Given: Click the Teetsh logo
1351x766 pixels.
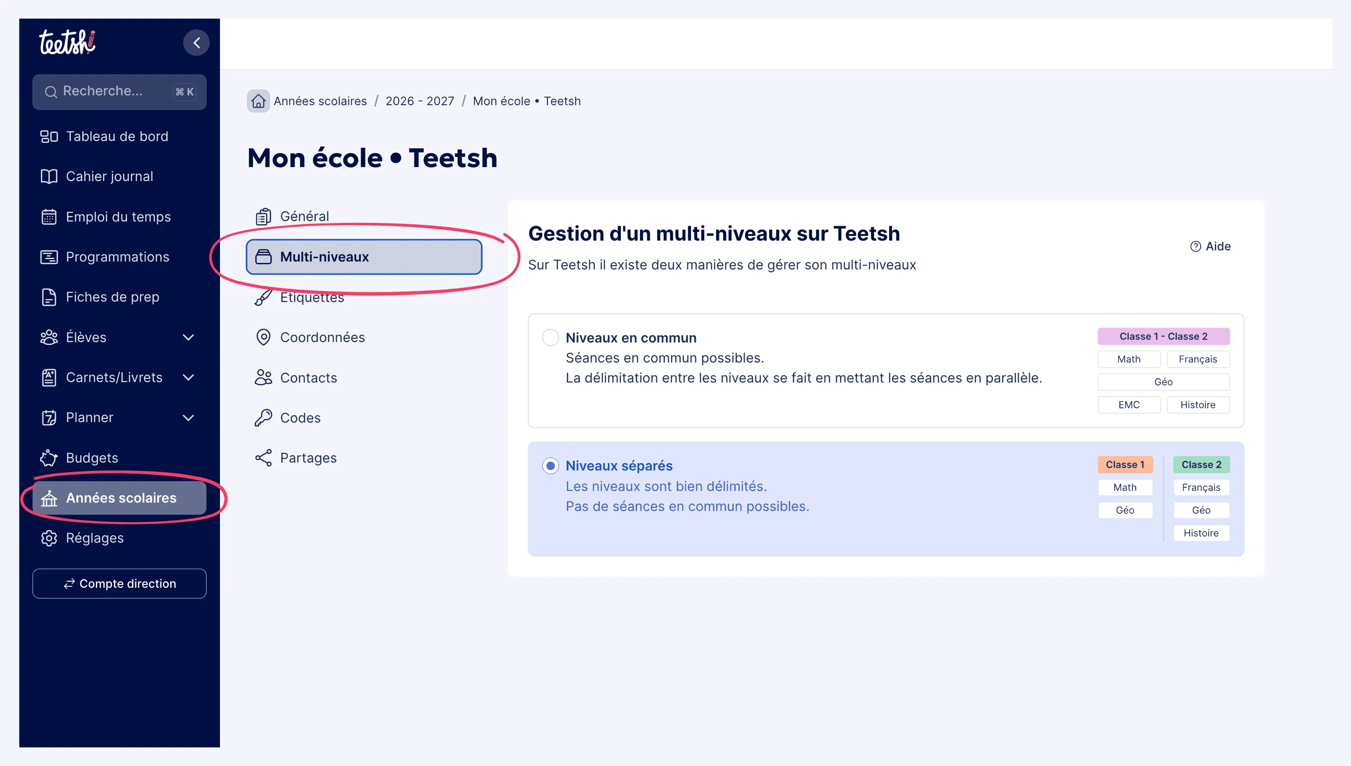Looking at the screenshot, I should pos(67,42).
